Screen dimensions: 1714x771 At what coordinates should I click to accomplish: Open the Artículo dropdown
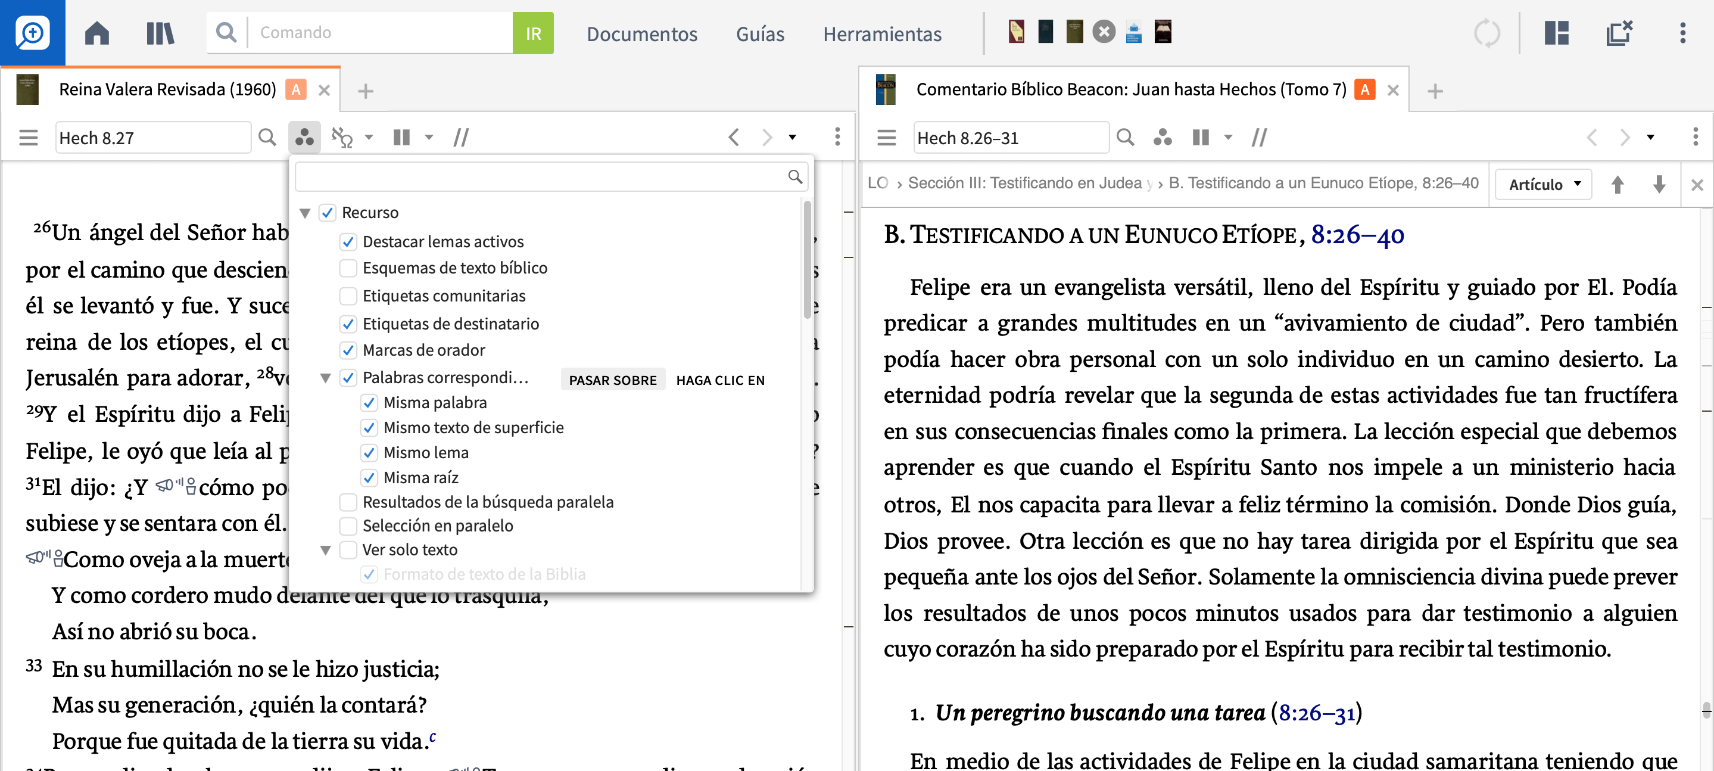click(1543, 185)
